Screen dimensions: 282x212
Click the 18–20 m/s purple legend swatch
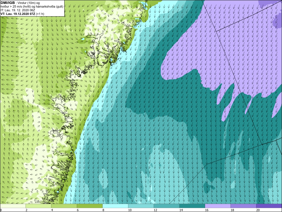coord(244,206)
